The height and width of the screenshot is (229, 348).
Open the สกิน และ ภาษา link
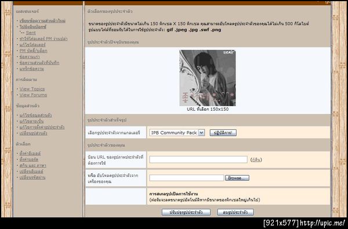point(32,166)
